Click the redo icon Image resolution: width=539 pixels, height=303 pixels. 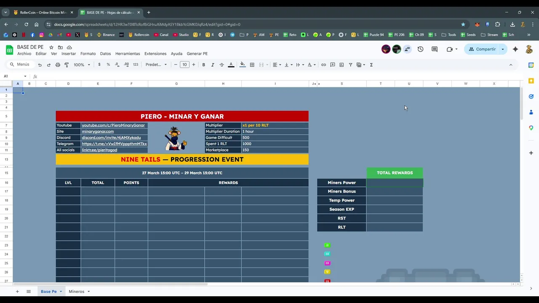coord(48,65)
